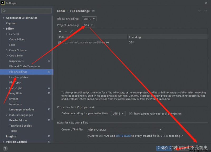Image resolution: width=211 pixels, height=152 pixels.
Task: Click project icon on Plugins row
Action: pos(49,136)
